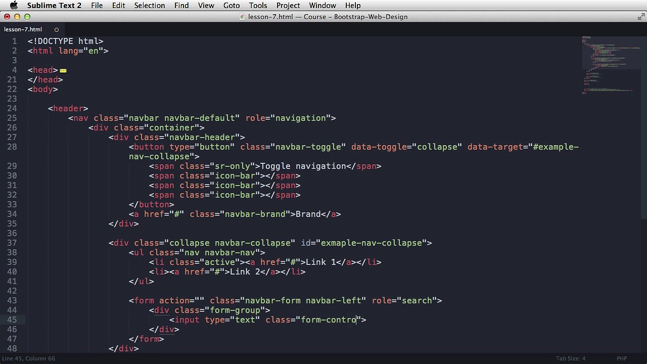Click the code minimap preview

click(x=610, y=65)
